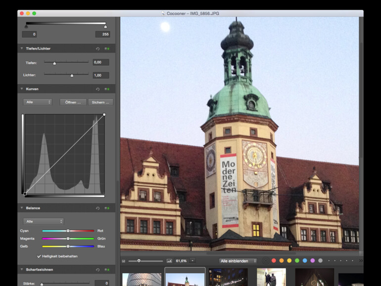Screen dimensions: 381x286
Task: Click the circular label reset icon before red dot
Action: pyautogui.click(x=266, y=261)
